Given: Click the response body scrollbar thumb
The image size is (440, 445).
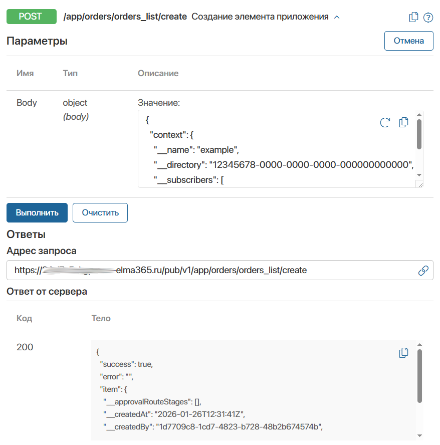Looking at the screenshot, I should 419,376.
